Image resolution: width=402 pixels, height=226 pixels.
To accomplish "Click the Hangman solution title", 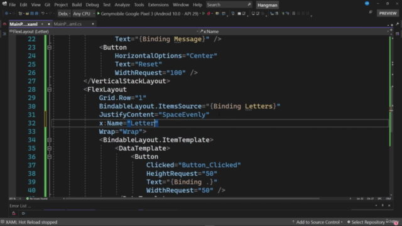I will point(267,5).
